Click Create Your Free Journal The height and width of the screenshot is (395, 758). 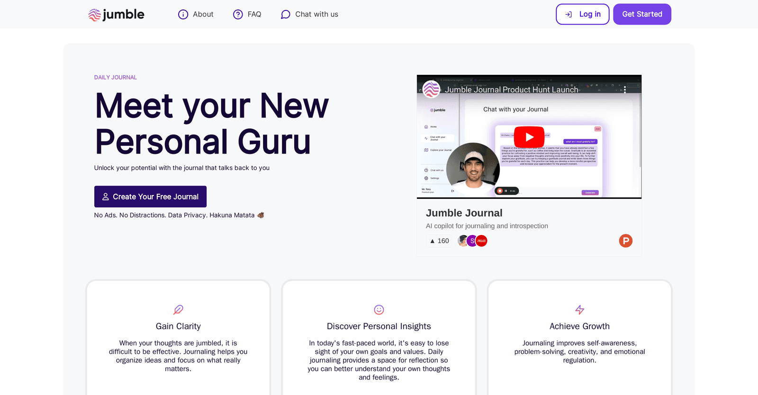click(150, 197)
